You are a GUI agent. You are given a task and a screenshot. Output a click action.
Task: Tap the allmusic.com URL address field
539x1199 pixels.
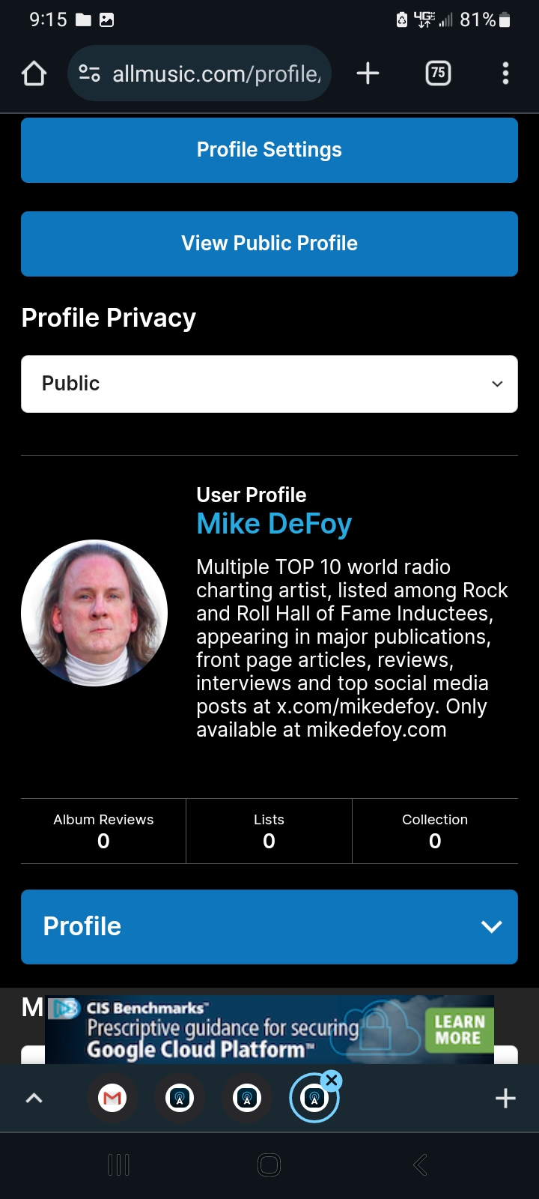pos(217,73)
